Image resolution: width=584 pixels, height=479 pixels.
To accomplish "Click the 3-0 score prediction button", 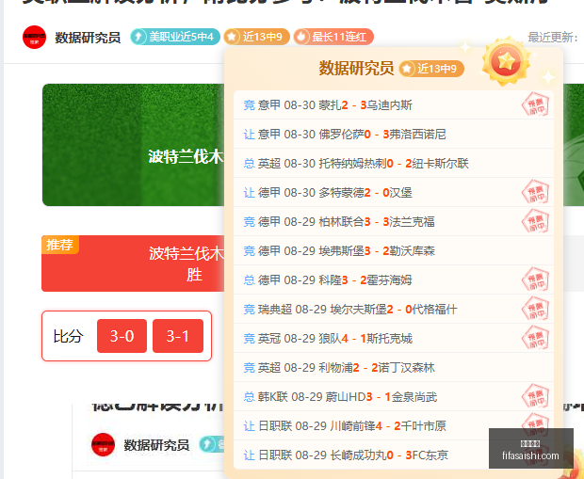I will 122,336.
